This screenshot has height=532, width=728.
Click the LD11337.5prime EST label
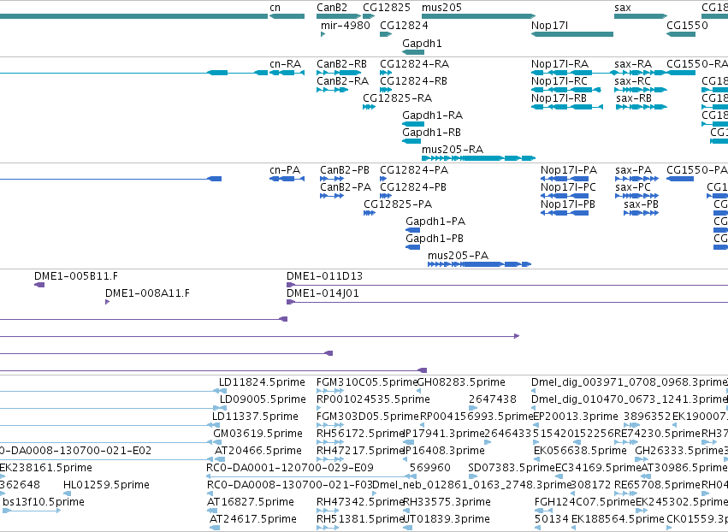(x=255, y=417)
